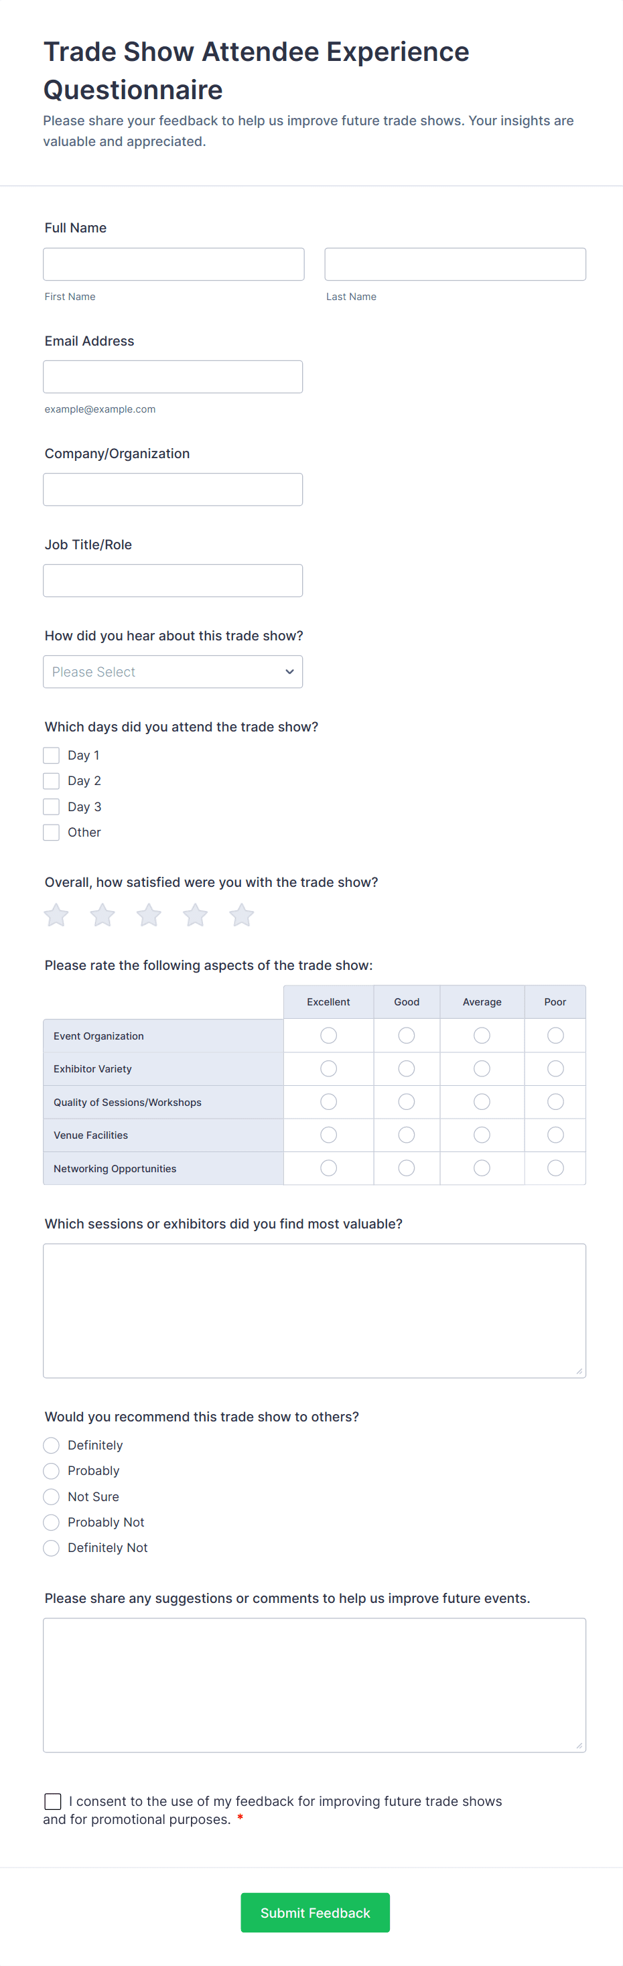Give five-star overall satisfaction rating
This screenshot has height=1966, width=623.
pyautogui.click(x=241, y=914)
